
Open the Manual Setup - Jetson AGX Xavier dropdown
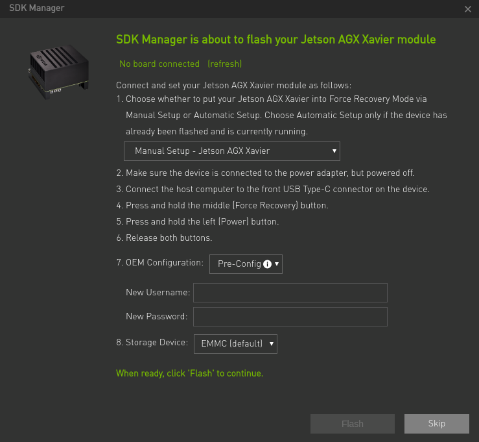point(231,151)
